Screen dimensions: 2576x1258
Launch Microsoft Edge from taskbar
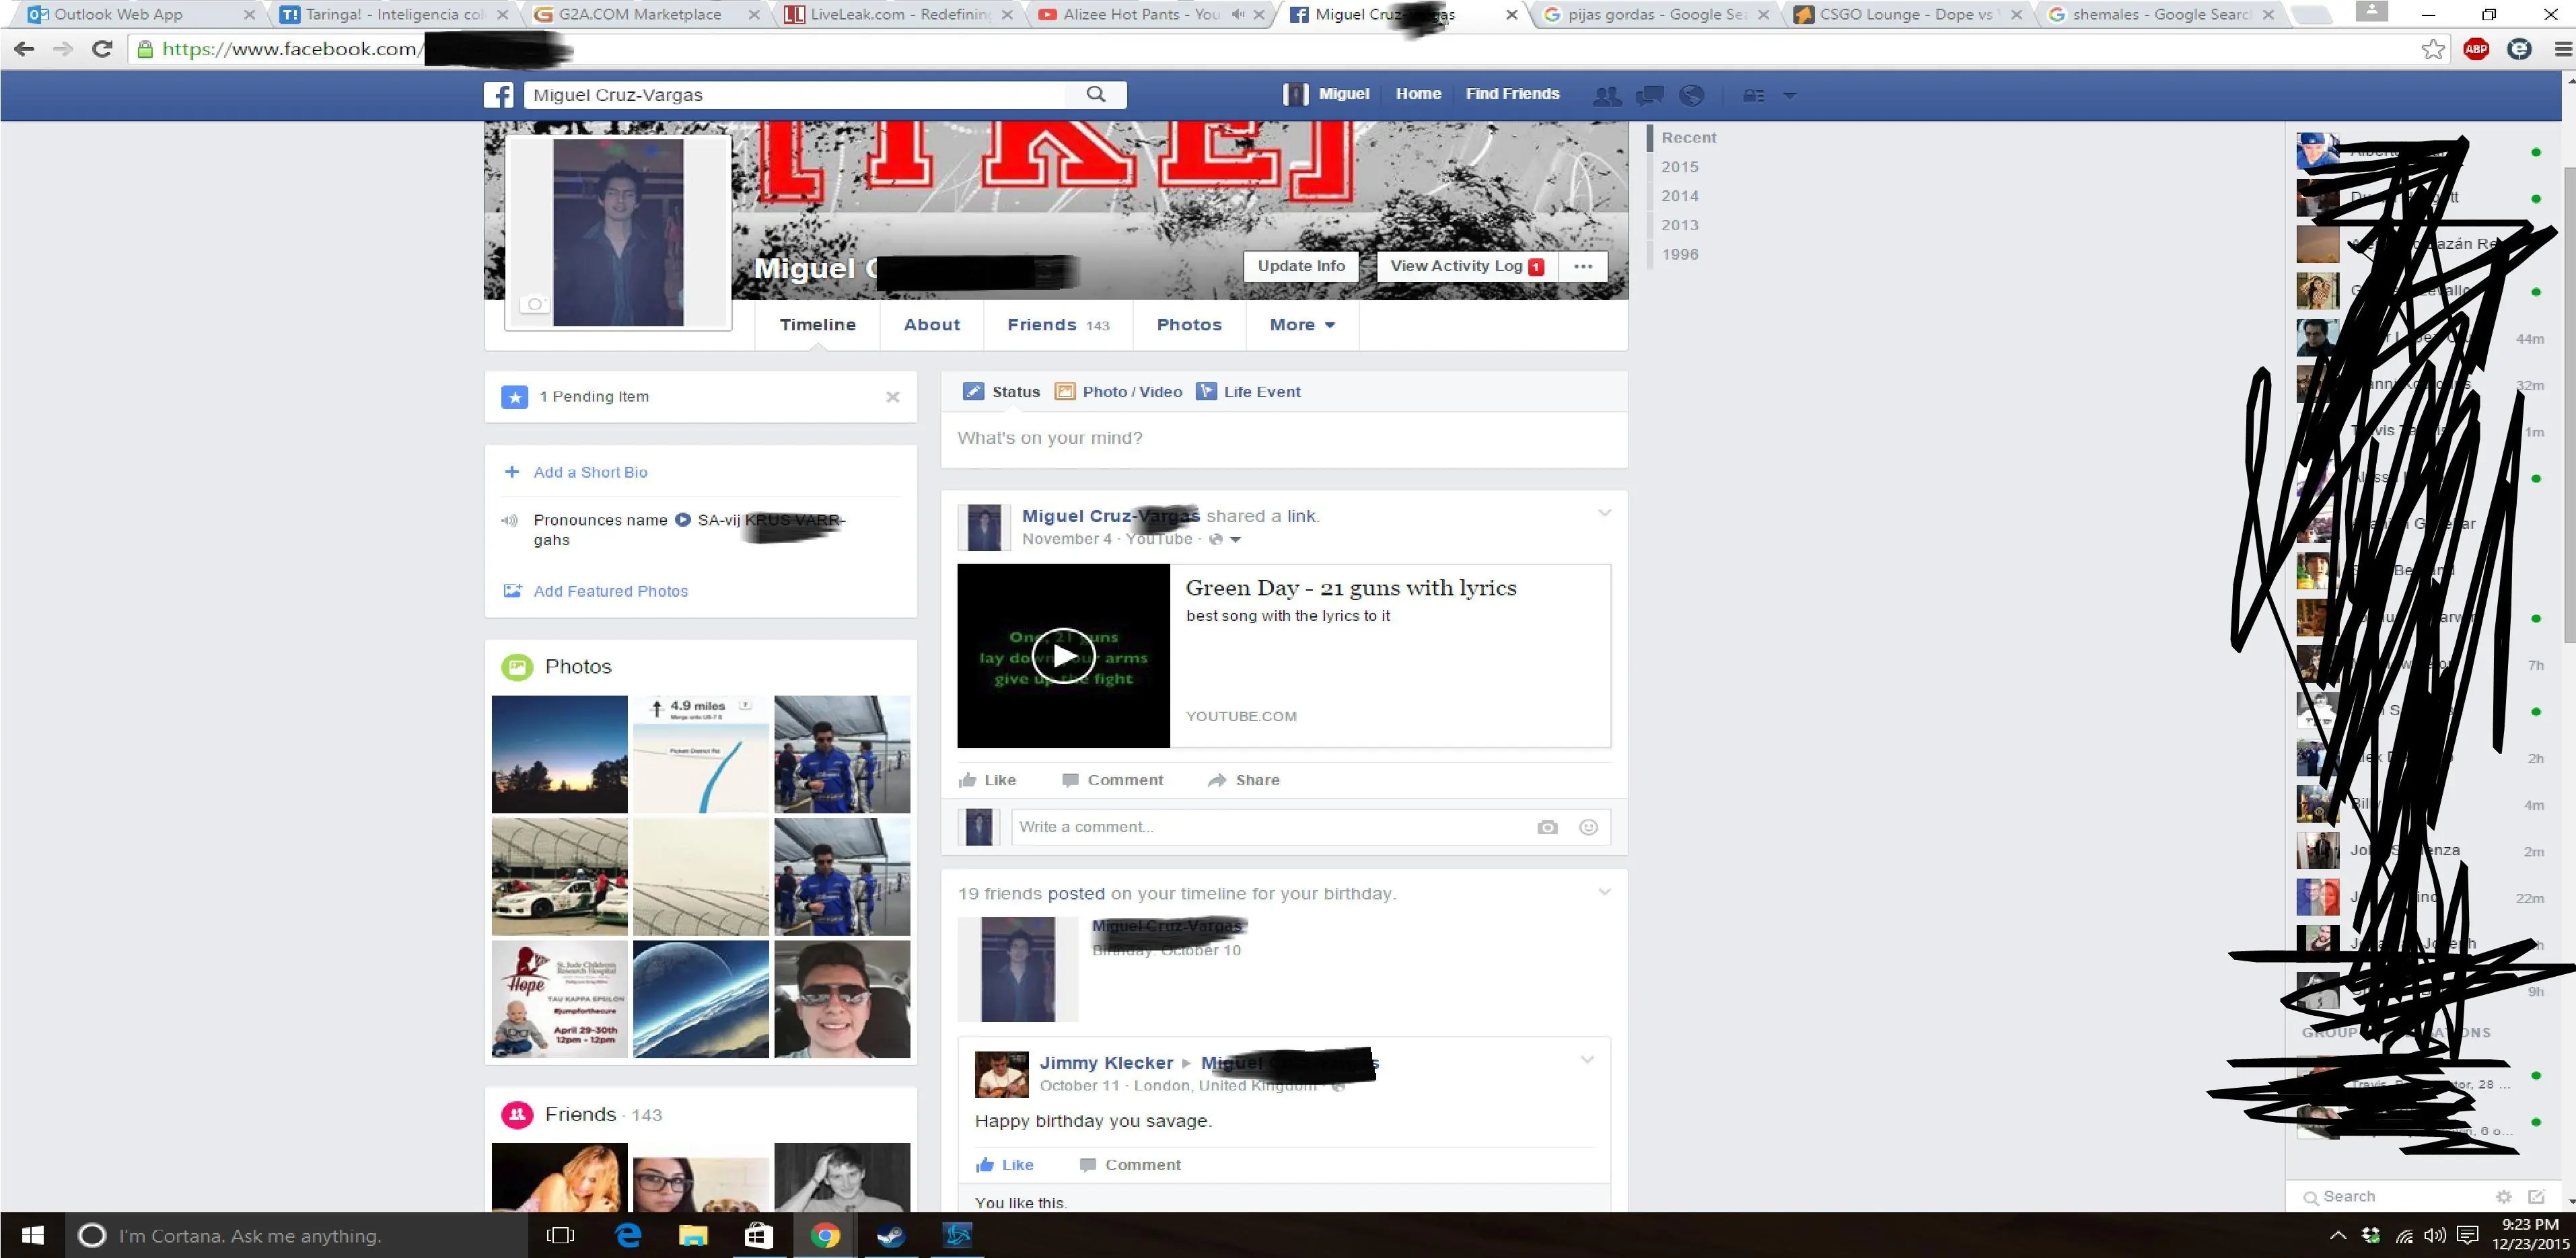628,1235
